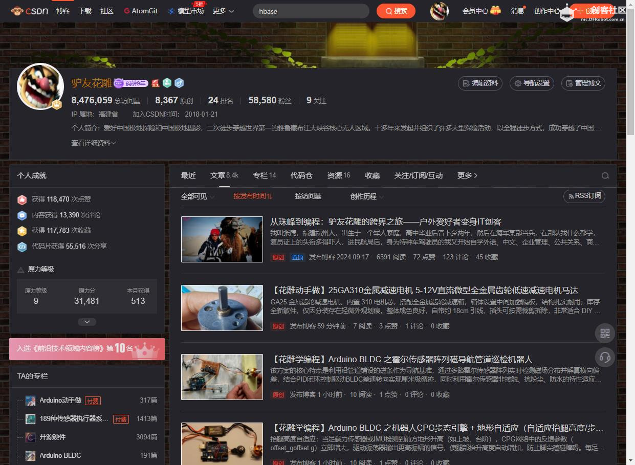
Task: Click the 189种传感器 column icon
Action: coord(31,419)
